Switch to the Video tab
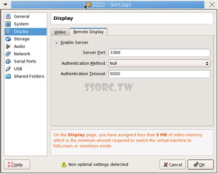The height and width of the screenshot is (174, 218). point(60,32)
